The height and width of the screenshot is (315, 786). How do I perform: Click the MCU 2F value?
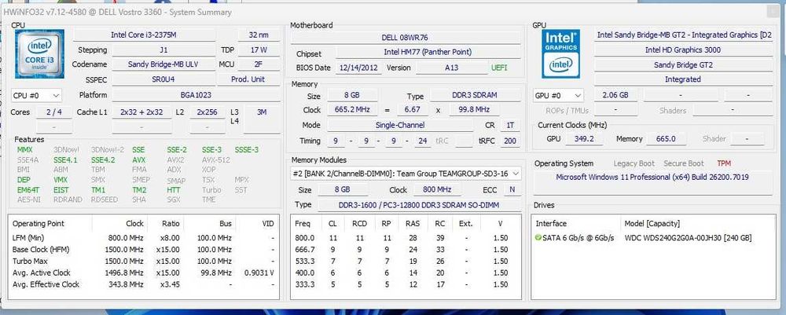(x=259, y=64)
